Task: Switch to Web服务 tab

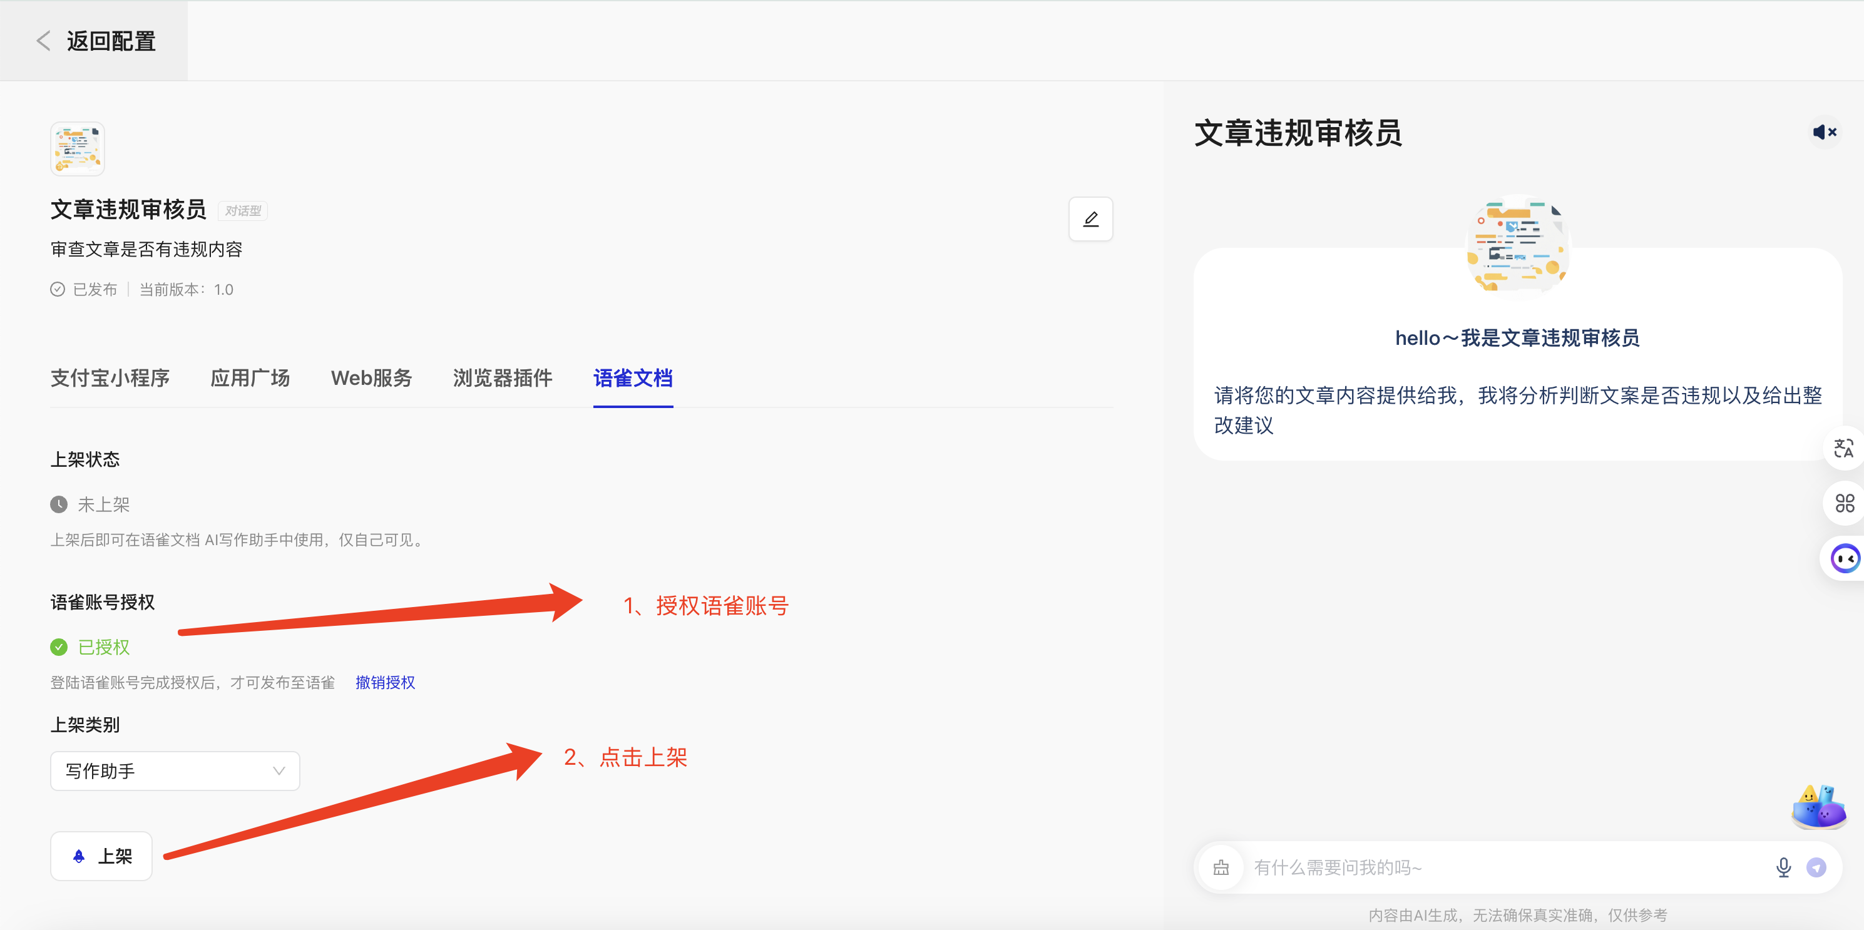Action: coord(371,378)
